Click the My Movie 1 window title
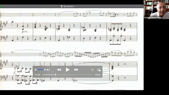 [x=69, y=6]
